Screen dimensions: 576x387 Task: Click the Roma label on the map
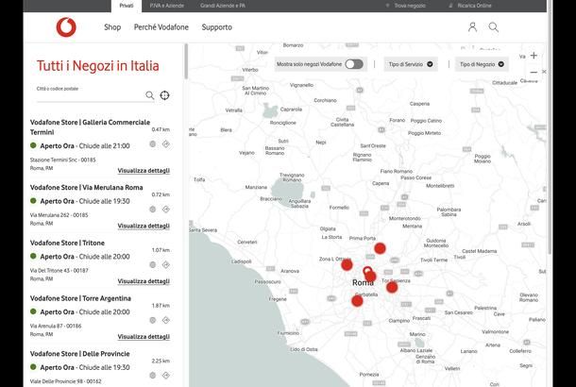363,282
